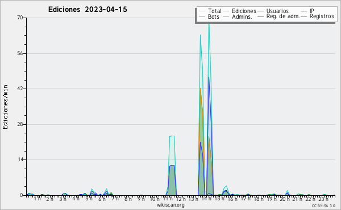This screenshot has width=341, height=210.
Task: Click the '16 h' x-axis label
Action: point(232,199)
